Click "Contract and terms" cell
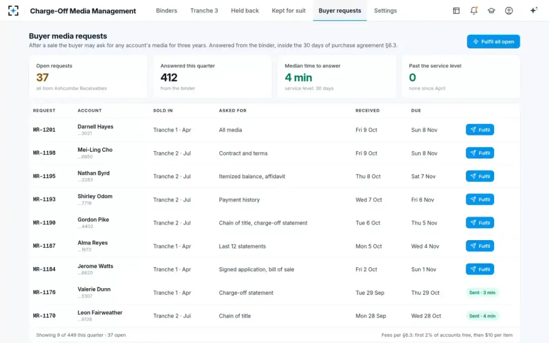The height and width of the screenshot is (343, 549). (243, 153)
